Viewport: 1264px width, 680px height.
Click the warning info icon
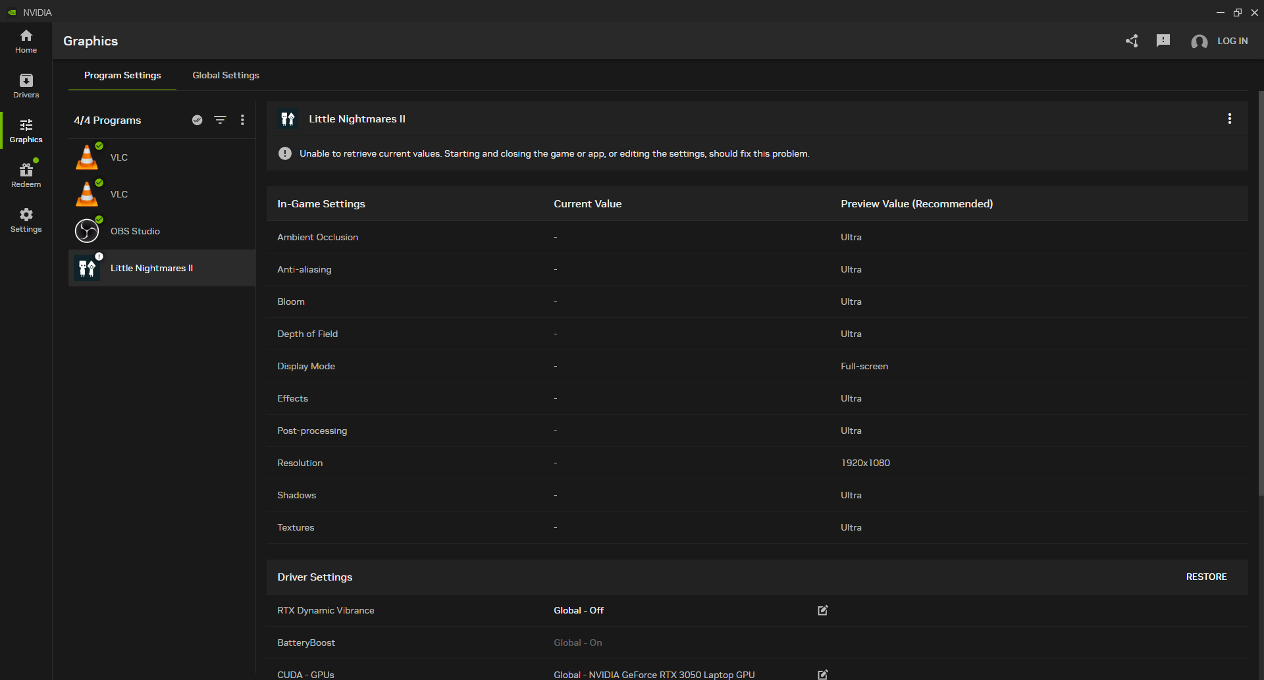pyautogui.click(x=285, y=153)
